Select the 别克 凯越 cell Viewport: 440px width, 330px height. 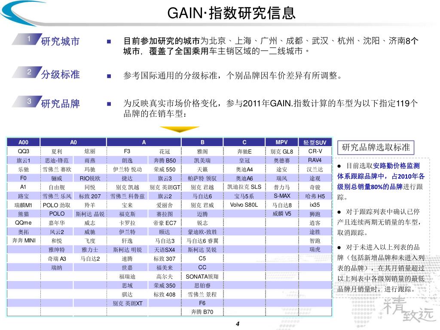point(127,187)
